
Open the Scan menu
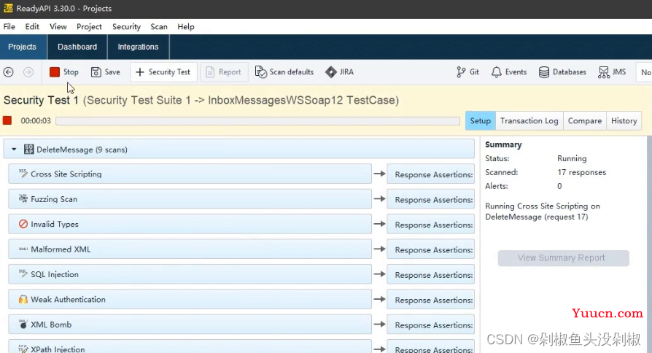[x=159, y=26]
